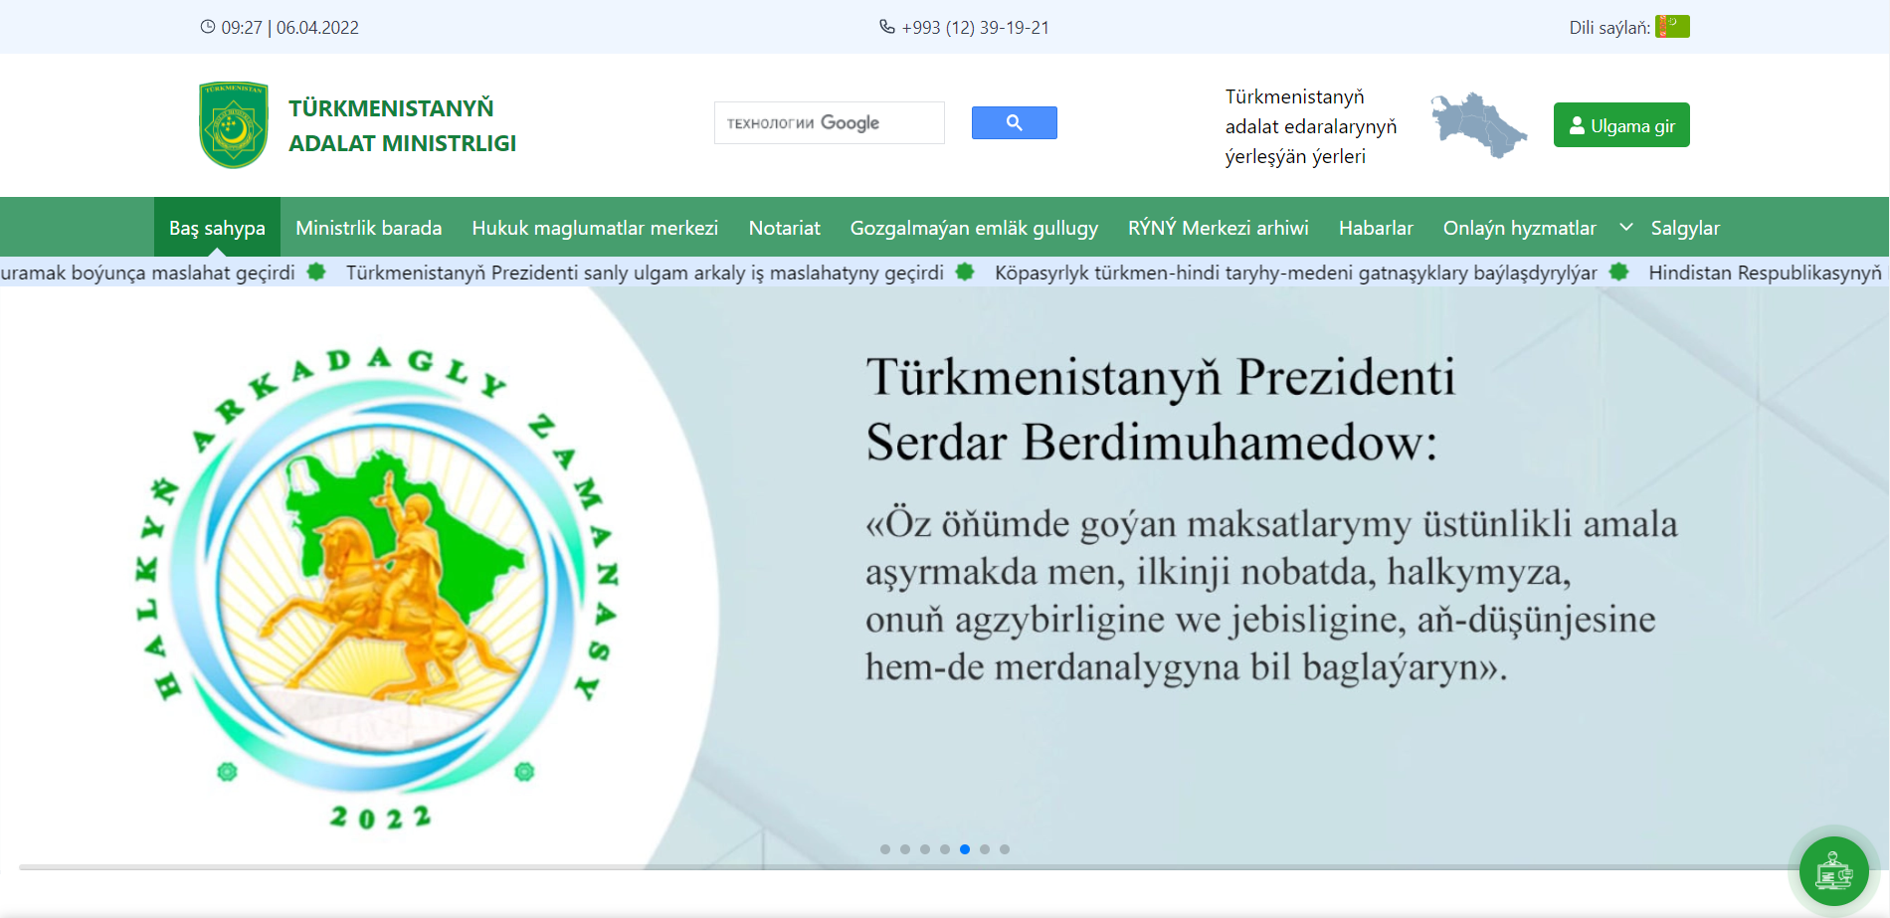This screenshot has height=918, width=1890.
Task: Select the Turkmenistan flag language icon
Action: (1672, 27)
